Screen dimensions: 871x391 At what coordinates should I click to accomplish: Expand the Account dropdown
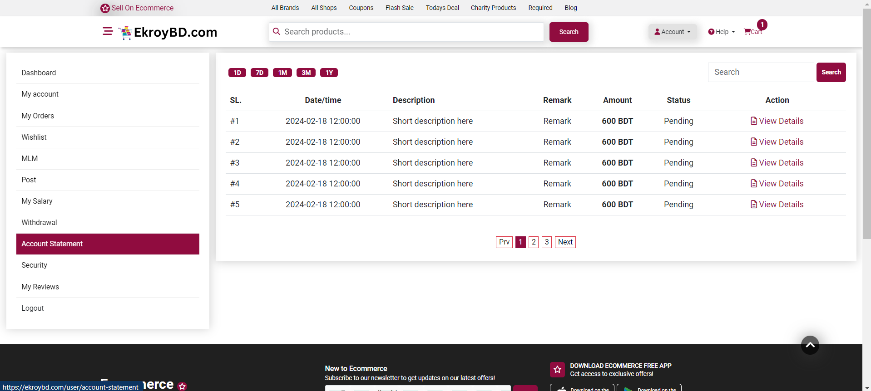(x=672, y=32)
